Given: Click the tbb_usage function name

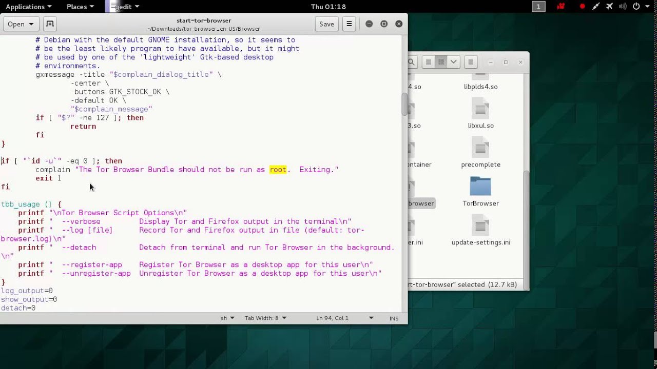Looking at the screenshot, I should pyautogui.click(x=20, y=204).
